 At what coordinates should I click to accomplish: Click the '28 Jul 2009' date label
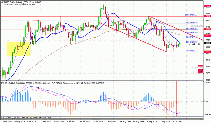point(98,121)
